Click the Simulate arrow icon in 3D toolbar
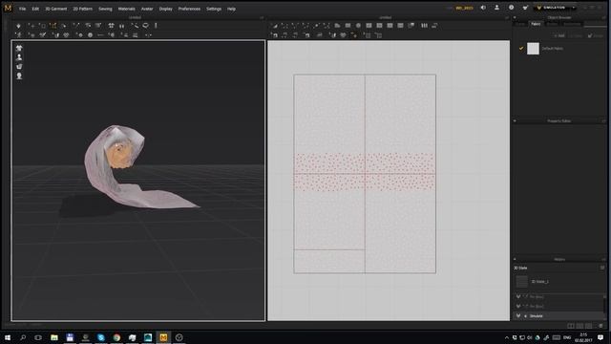Viewport: 611px width, 344px height. pyautogui.click(x=18, y=26)
